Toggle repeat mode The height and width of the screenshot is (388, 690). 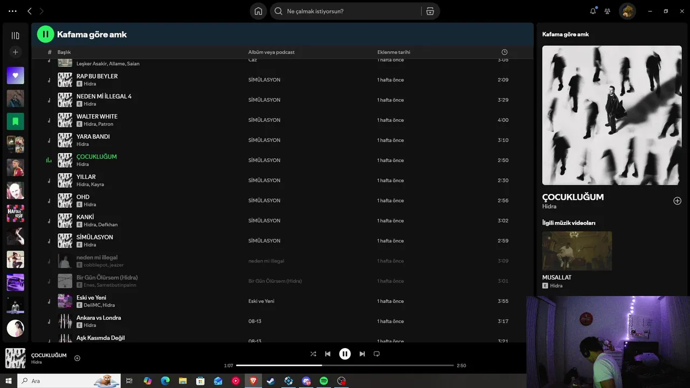377,354
